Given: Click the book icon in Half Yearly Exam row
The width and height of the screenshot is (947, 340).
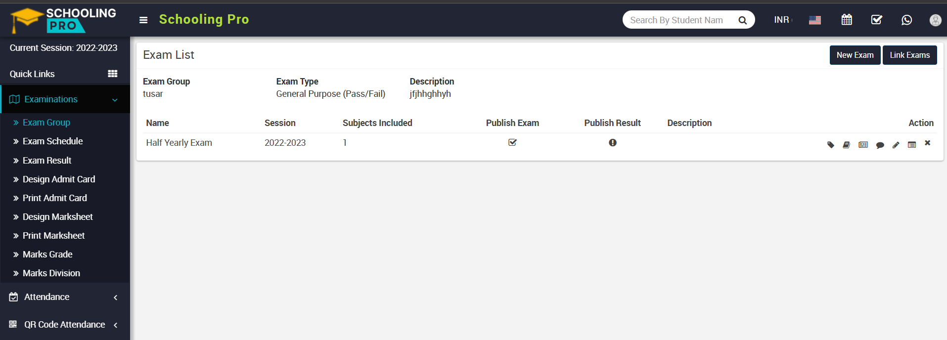Looking at the screenshot, I should tap(847, 145).
